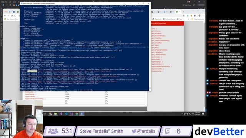Open the File menu in Visual Studio
The width and height of the screenshot is (246, 138).
tap(6, 2)
